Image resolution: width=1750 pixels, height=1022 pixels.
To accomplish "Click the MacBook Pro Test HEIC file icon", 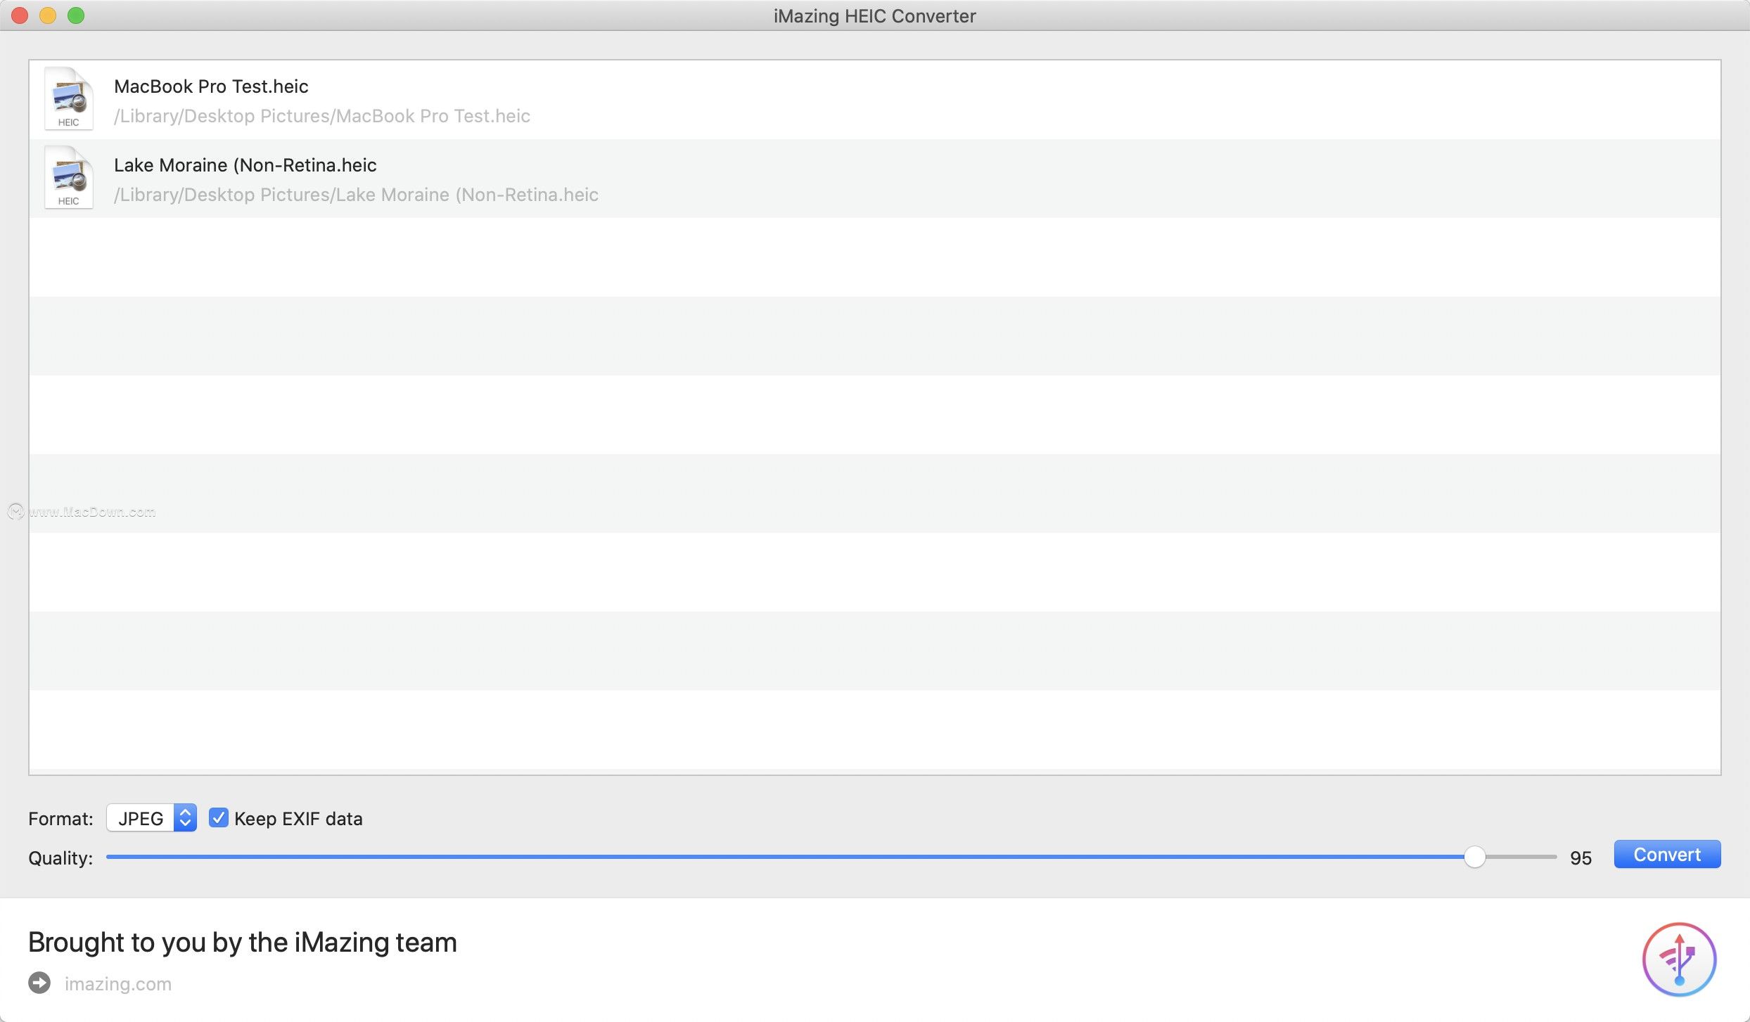I will tap(68, 99).
